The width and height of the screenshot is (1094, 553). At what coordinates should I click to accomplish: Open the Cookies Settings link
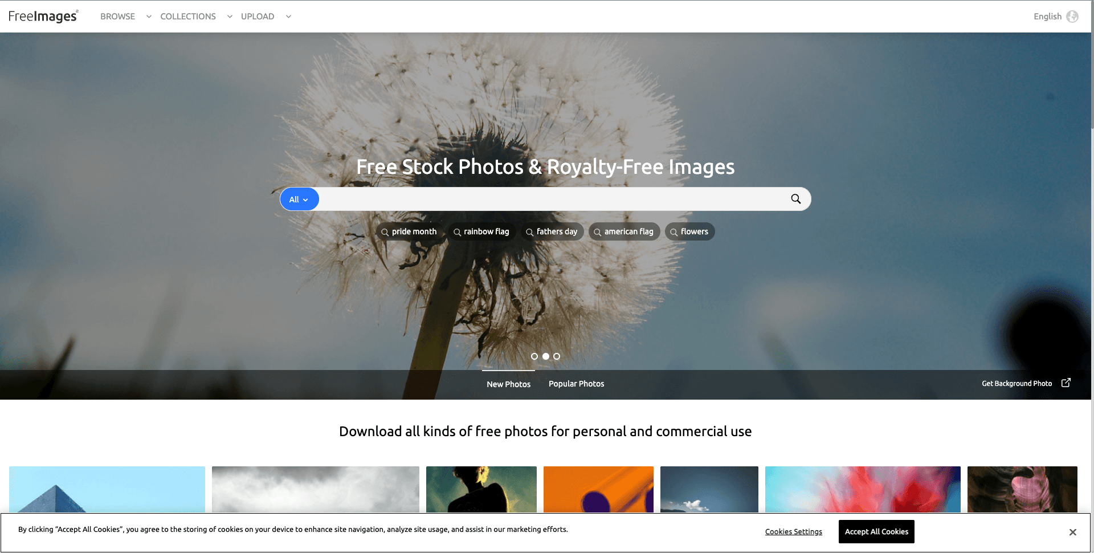pyautogui.click(x=793, y=531)
